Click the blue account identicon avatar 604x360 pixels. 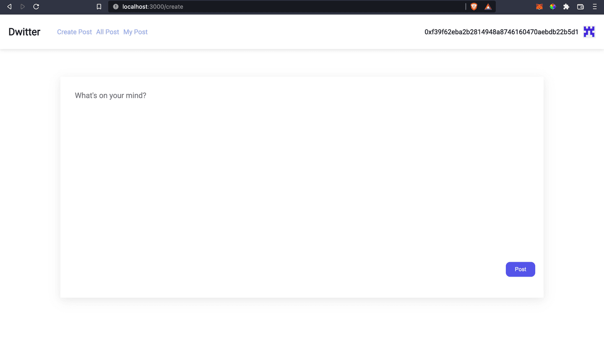tap(589, 32)
